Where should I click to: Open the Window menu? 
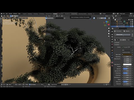pos(15,14)
